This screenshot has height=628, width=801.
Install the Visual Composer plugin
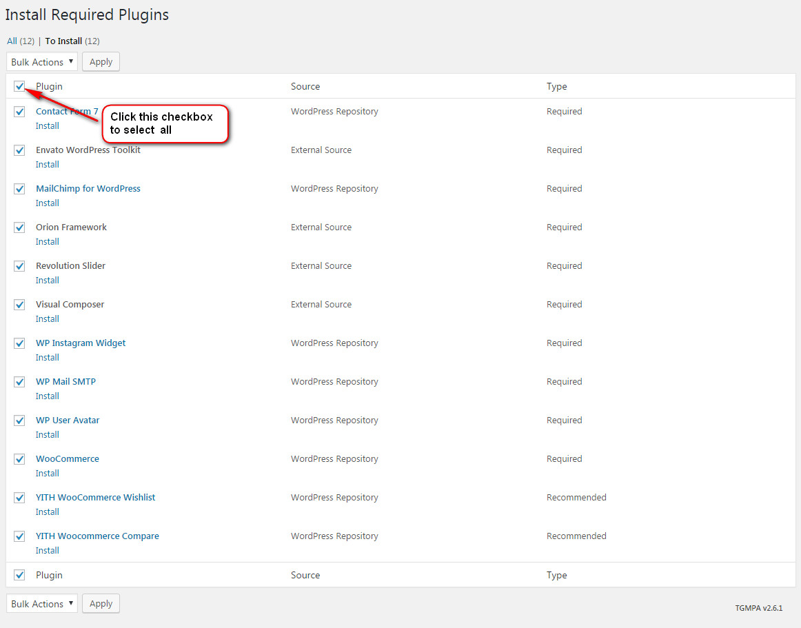48,319
